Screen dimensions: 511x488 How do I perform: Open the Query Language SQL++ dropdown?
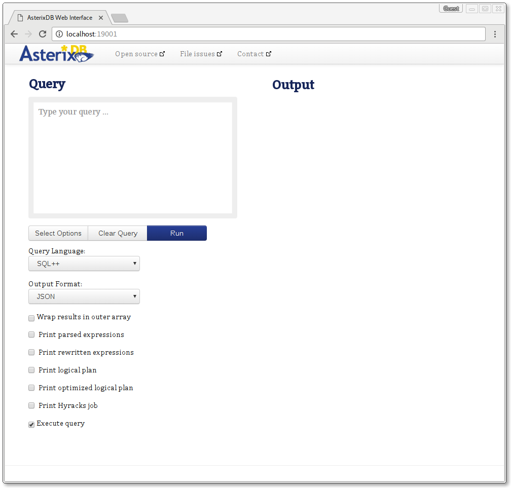click(x=84, y=264)
